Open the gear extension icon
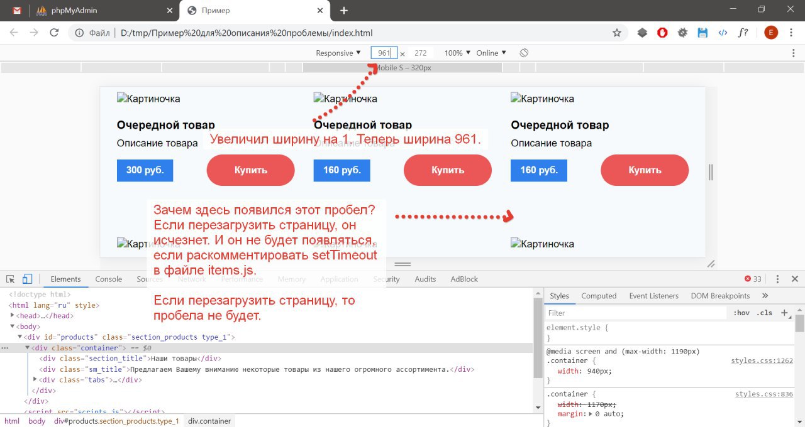Screen dimensions: 805x427 coord(682,33)
